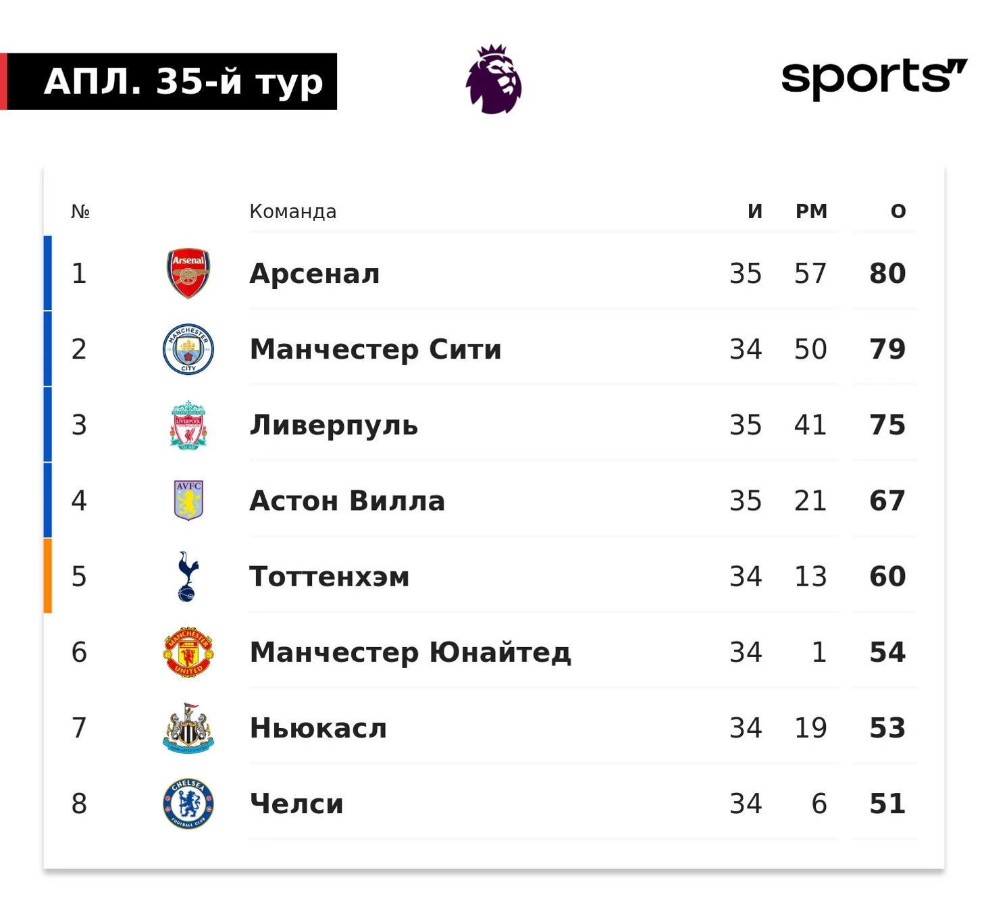The height and width of the screenshot is (901, 986).
Task: Click the Манчестер Юнайтед team name
Action: [411, 652]
